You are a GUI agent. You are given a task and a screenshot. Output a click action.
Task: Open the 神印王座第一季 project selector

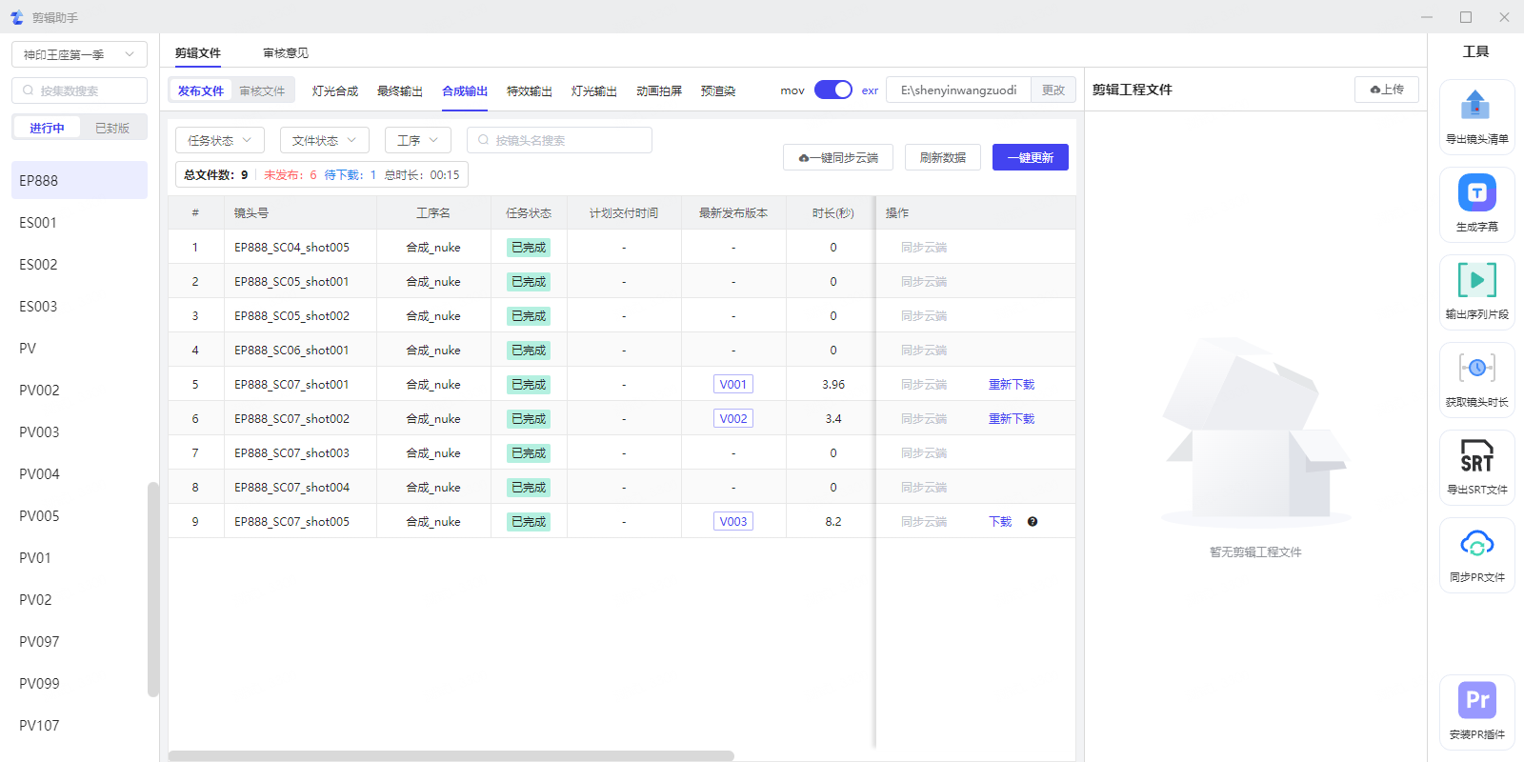click(x=79, y=54)
